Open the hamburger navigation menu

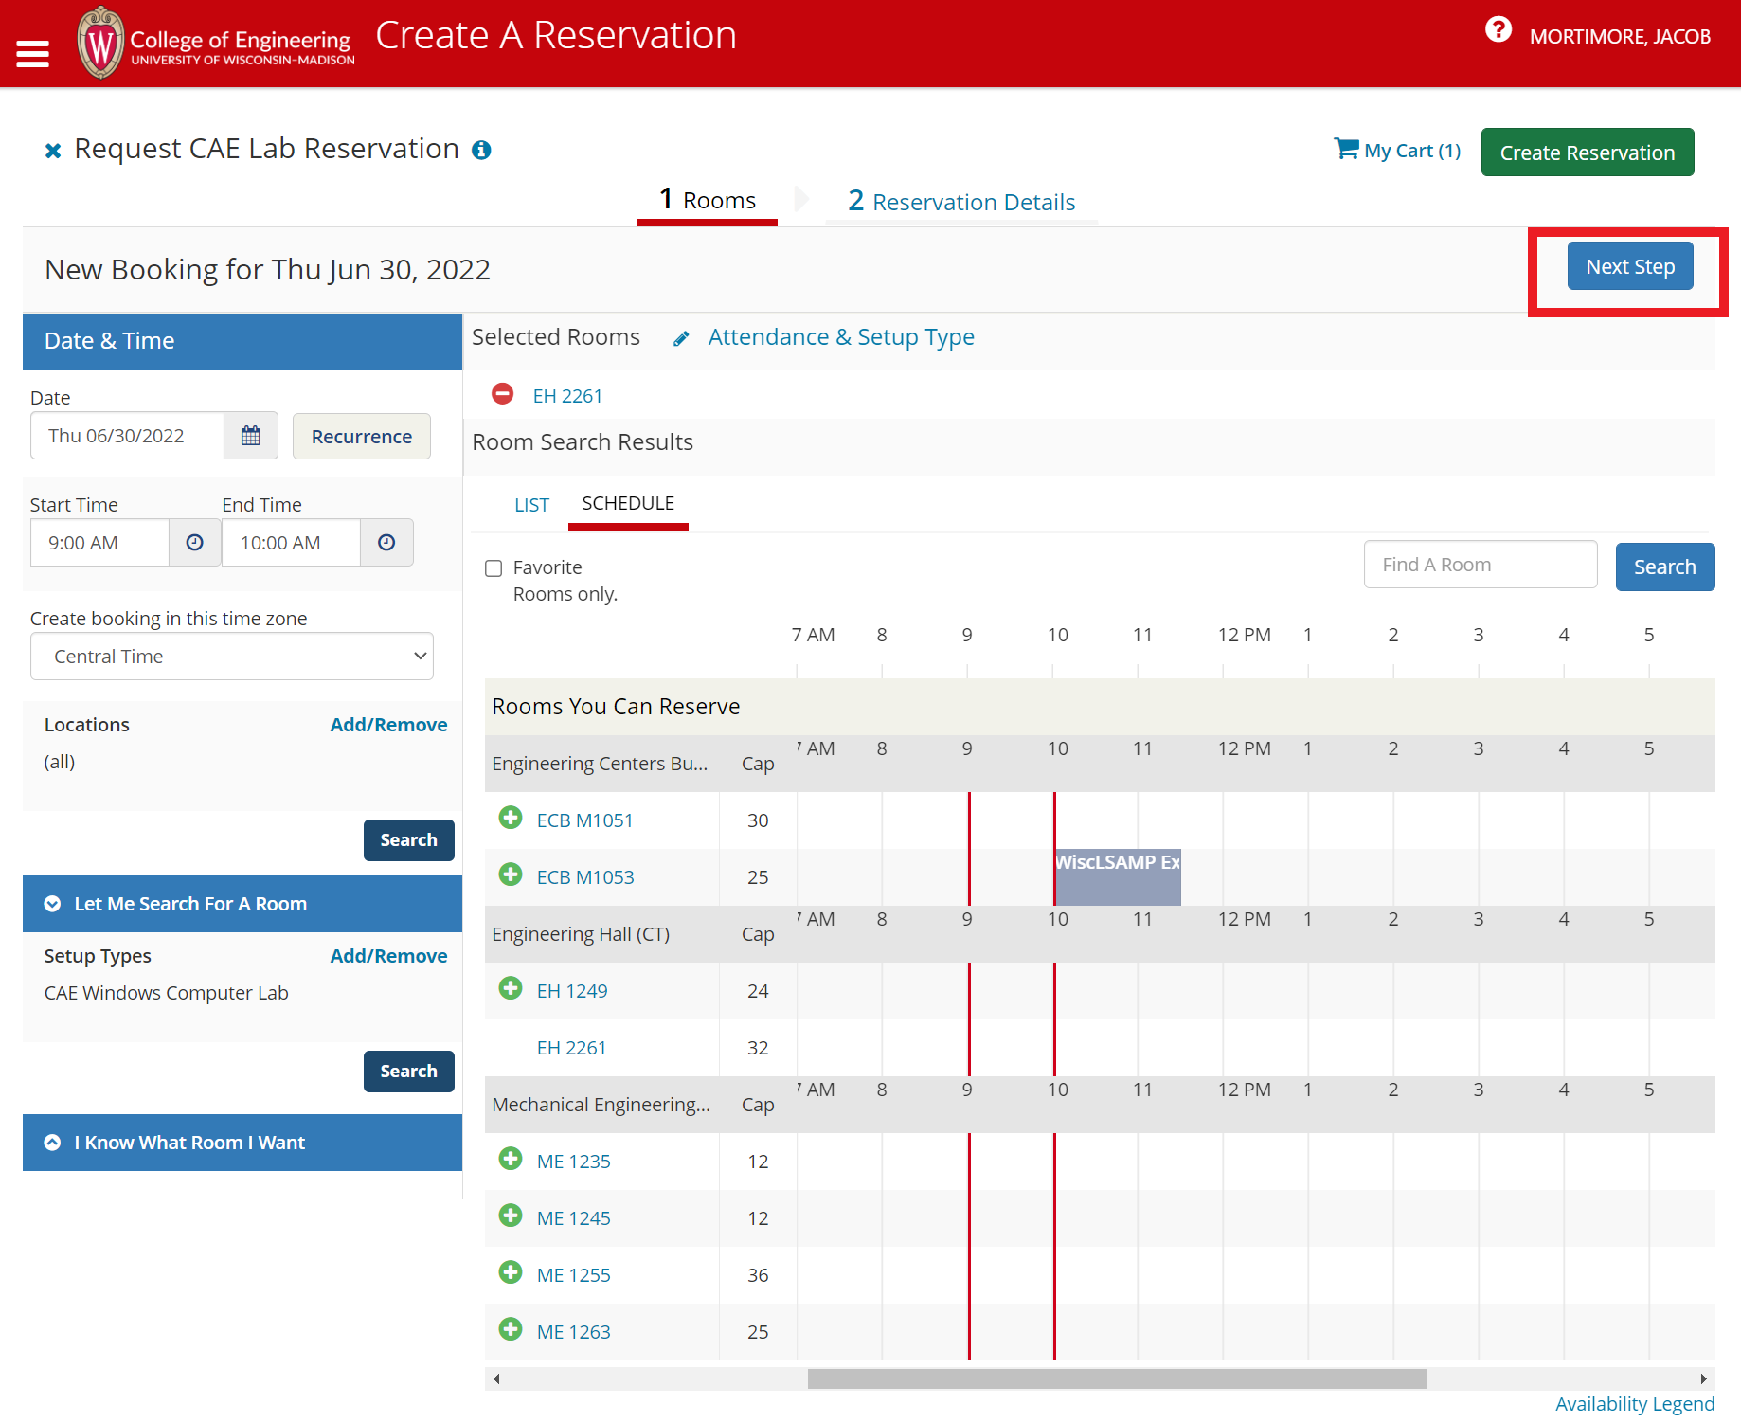click(32, 54)
